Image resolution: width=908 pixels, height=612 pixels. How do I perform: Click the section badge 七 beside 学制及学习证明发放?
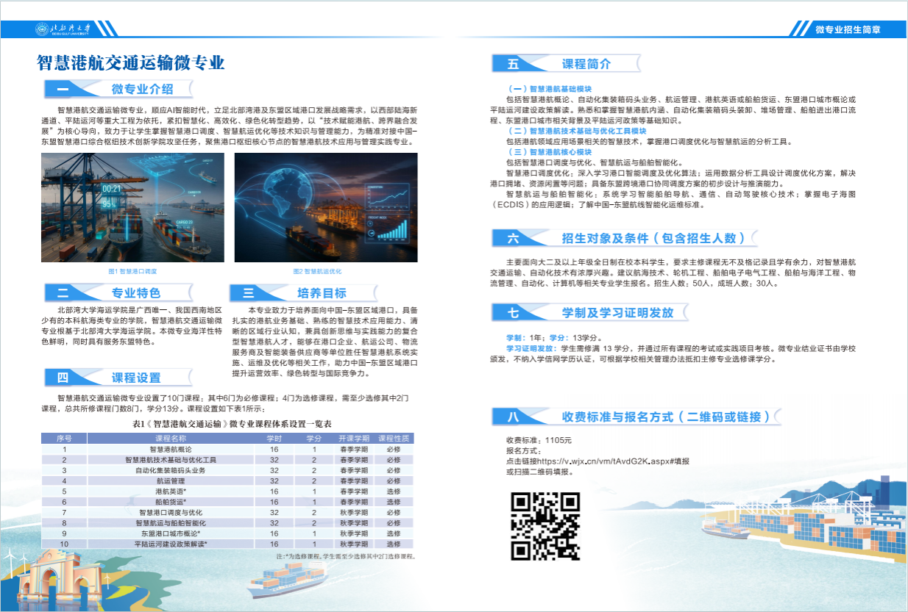tap(513, 312)
